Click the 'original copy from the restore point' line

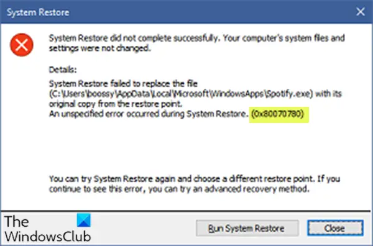(x=116, y=104)
